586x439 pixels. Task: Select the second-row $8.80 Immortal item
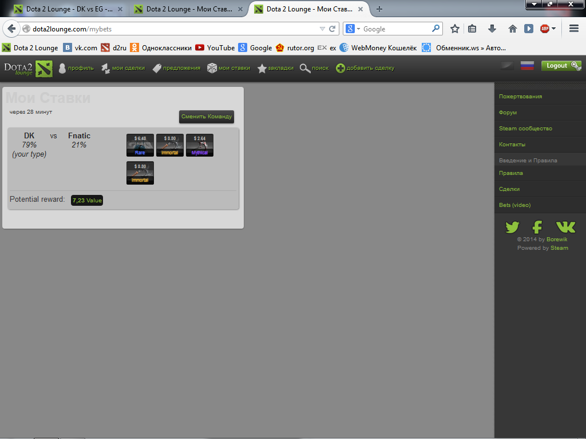click(x=140, y=173)
